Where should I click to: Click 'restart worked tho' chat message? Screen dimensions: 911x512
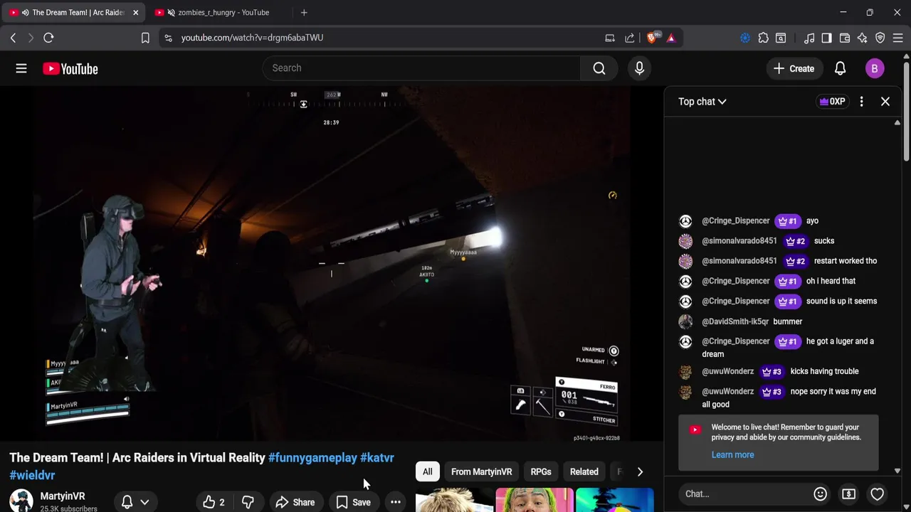click(x=841, y=261)
